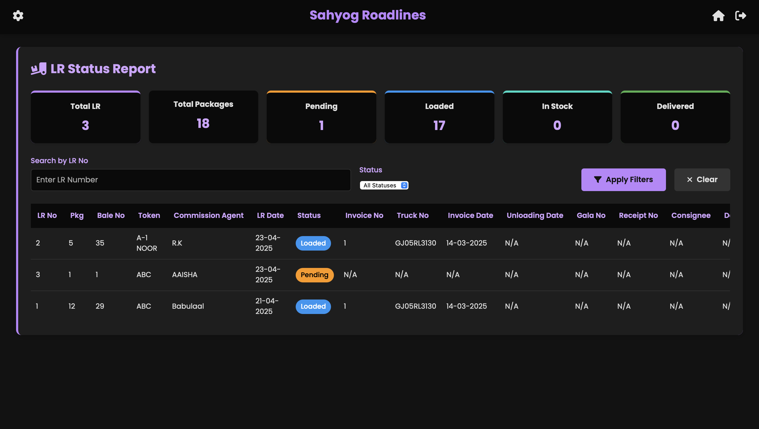Click the Search by LR No label
The height and width of the screenshot is (429, 759).
(59, 161)
